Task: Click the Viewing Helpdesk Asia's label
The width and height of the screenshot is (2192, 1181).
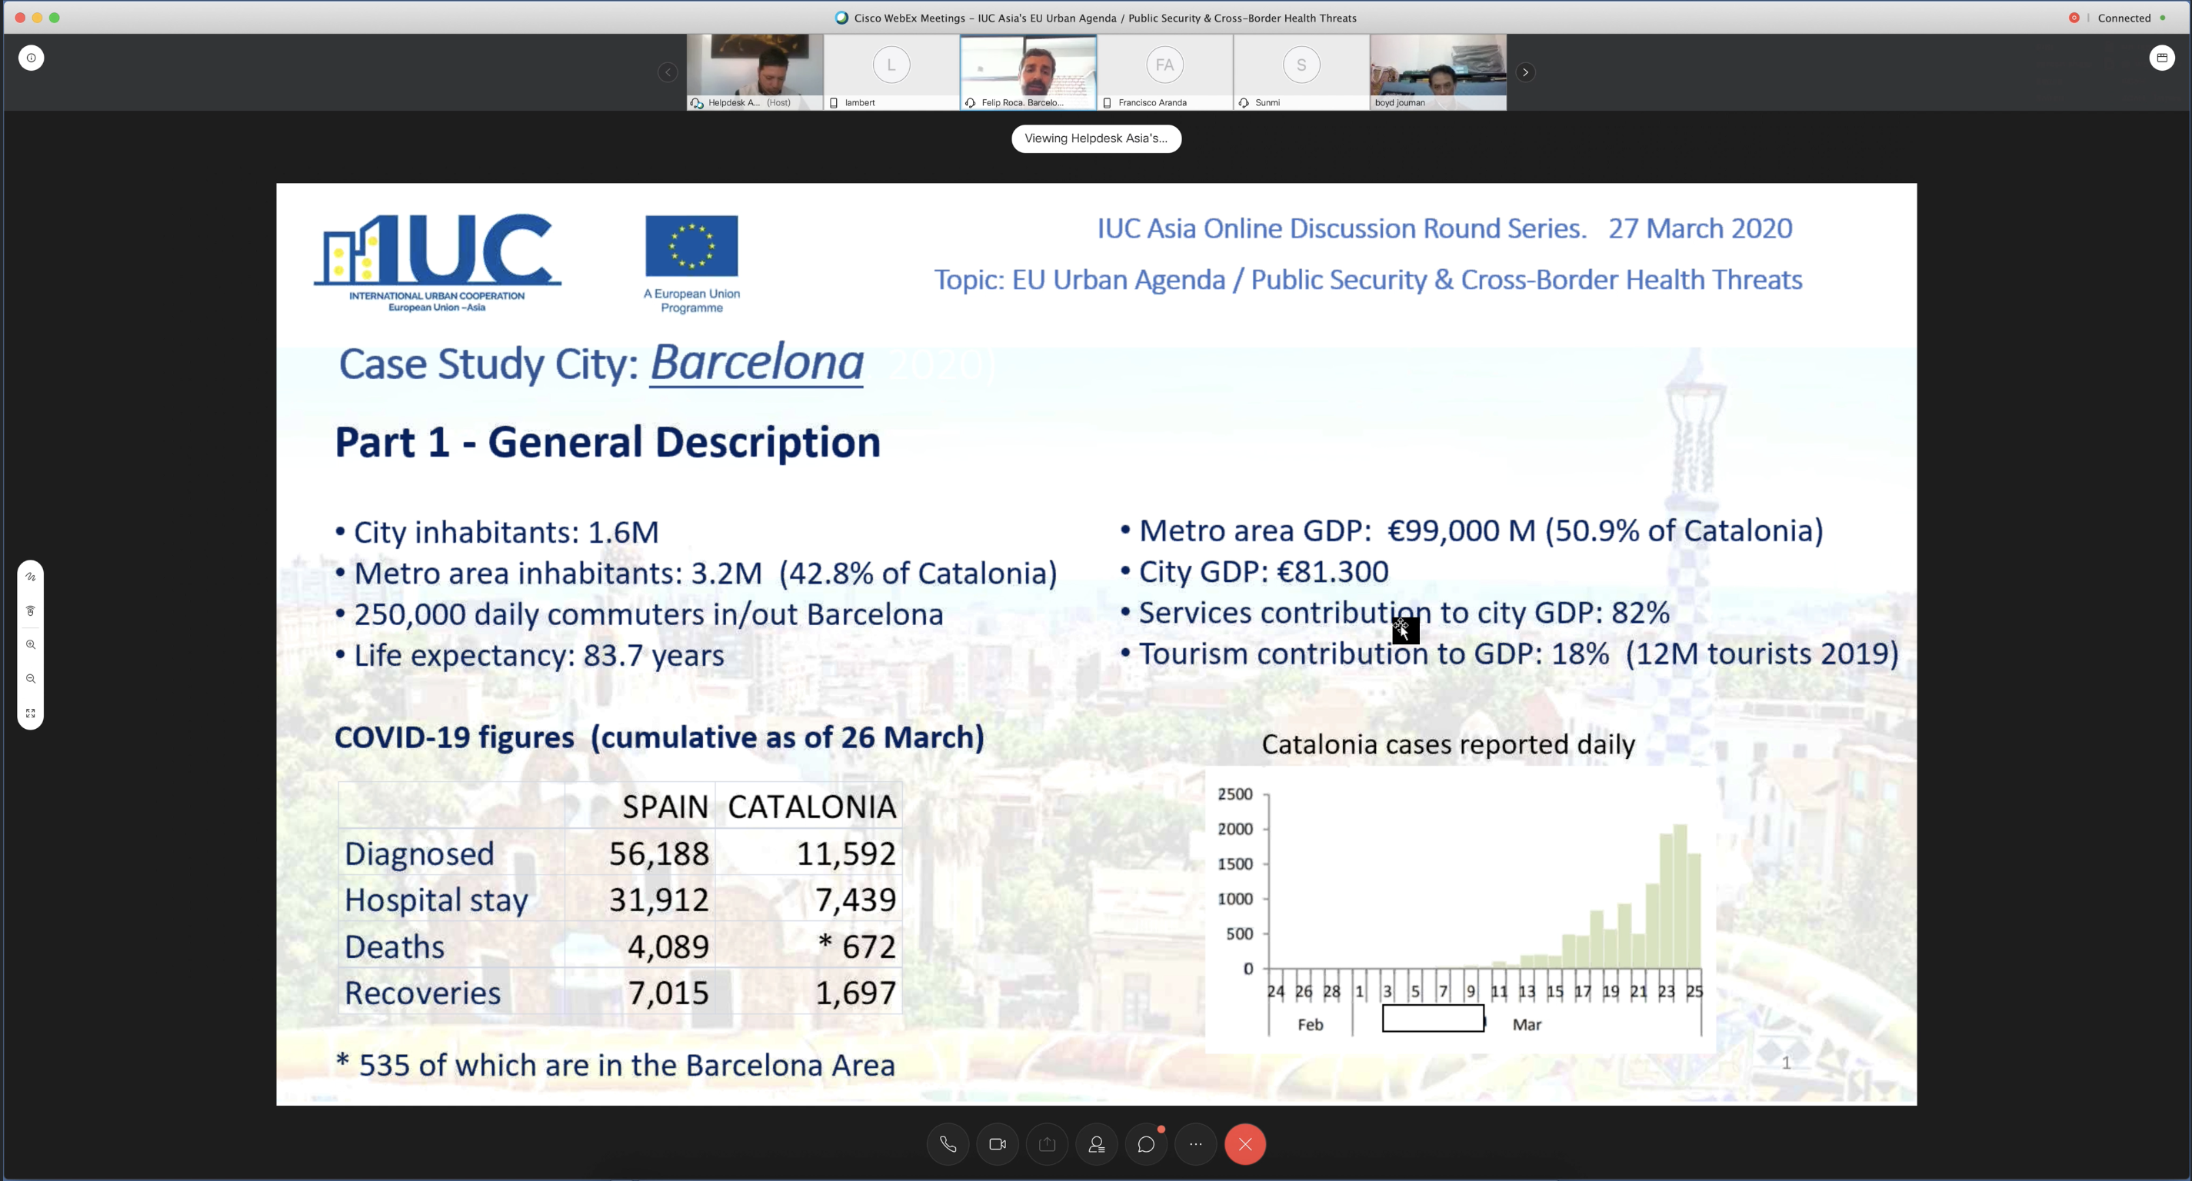Action: pos(1096,138)
